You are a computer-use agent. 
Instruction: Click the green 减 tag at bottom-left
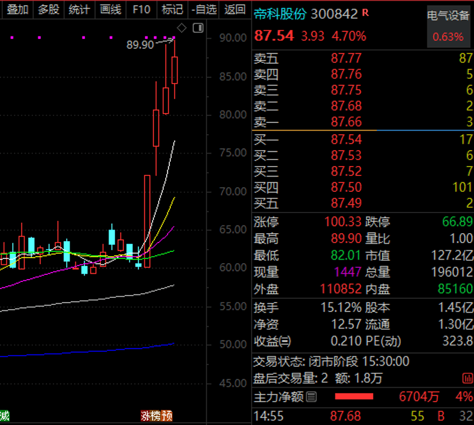click(x=5, y=416)
